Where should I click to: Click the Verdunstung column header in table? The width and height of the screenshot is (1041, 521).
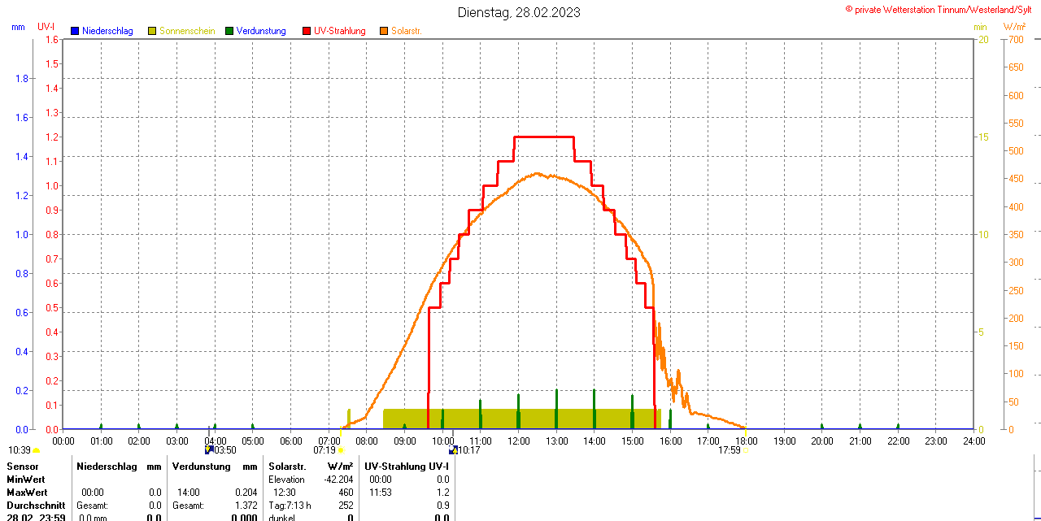(203, 467)
